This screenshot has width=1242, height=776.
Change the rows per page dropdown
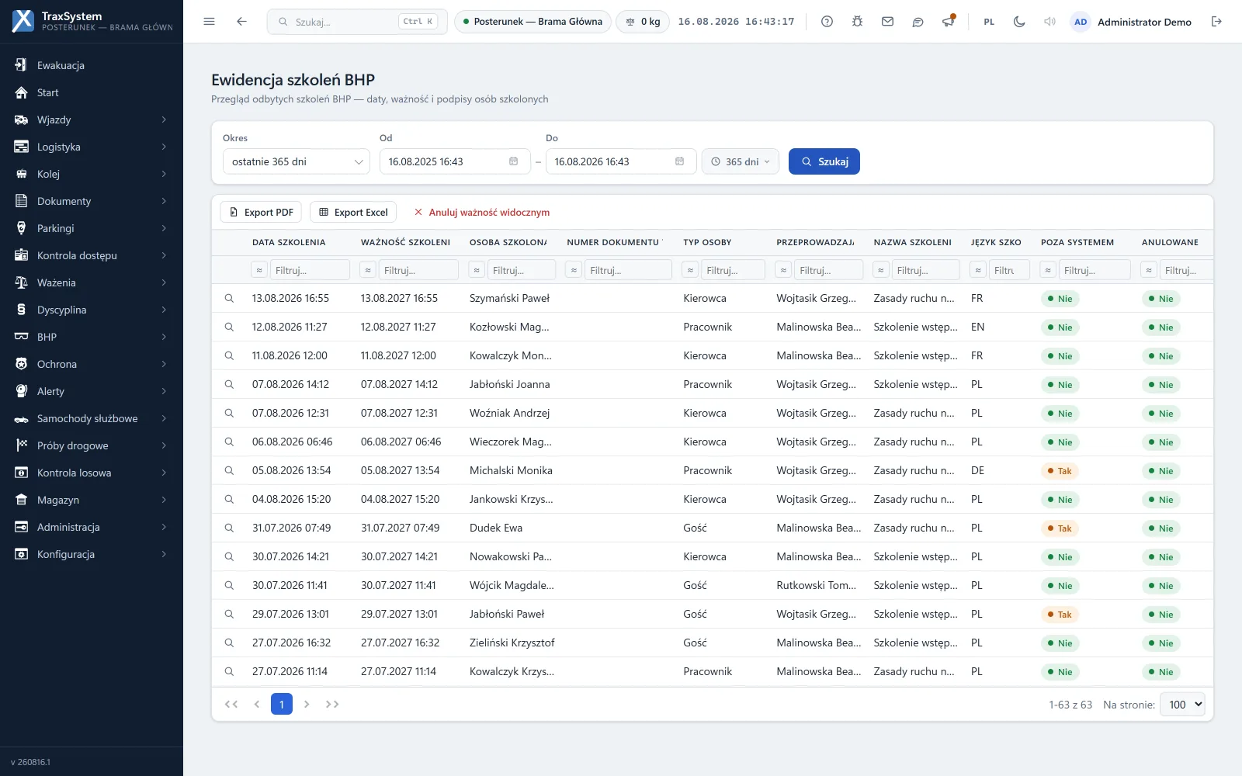coord(1182,705)
